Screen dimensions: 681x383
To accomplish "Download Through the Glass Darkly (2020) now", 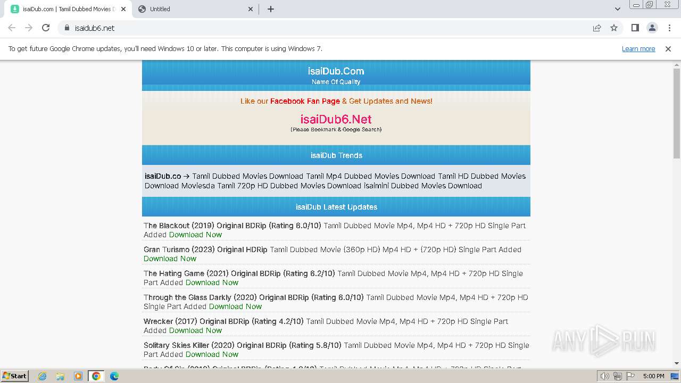I will click(235, 306).
